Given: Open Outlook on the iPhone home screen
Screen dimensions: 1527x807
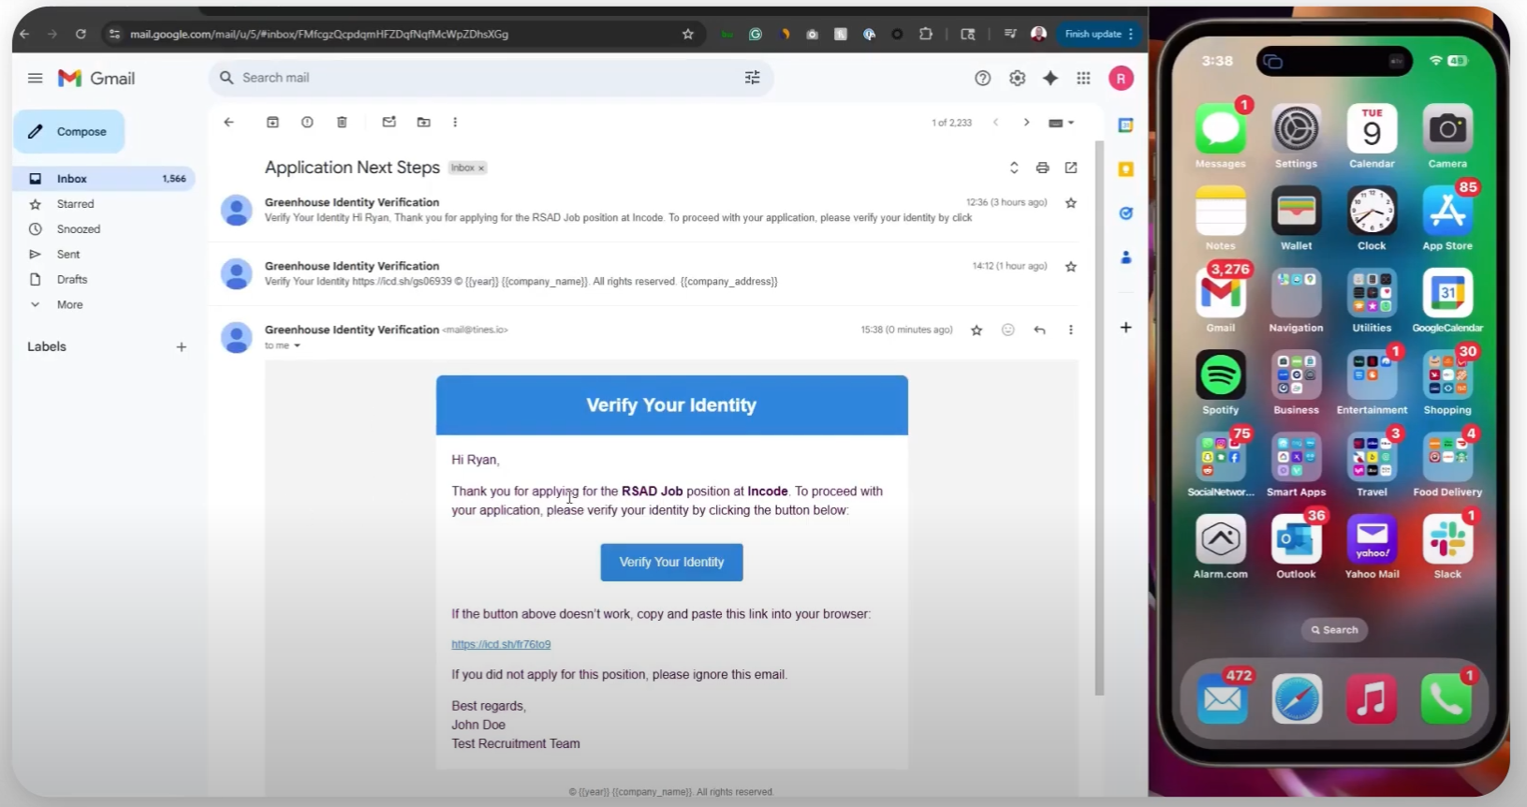Looking at the screenshot, I should [x=1297, y=539].
